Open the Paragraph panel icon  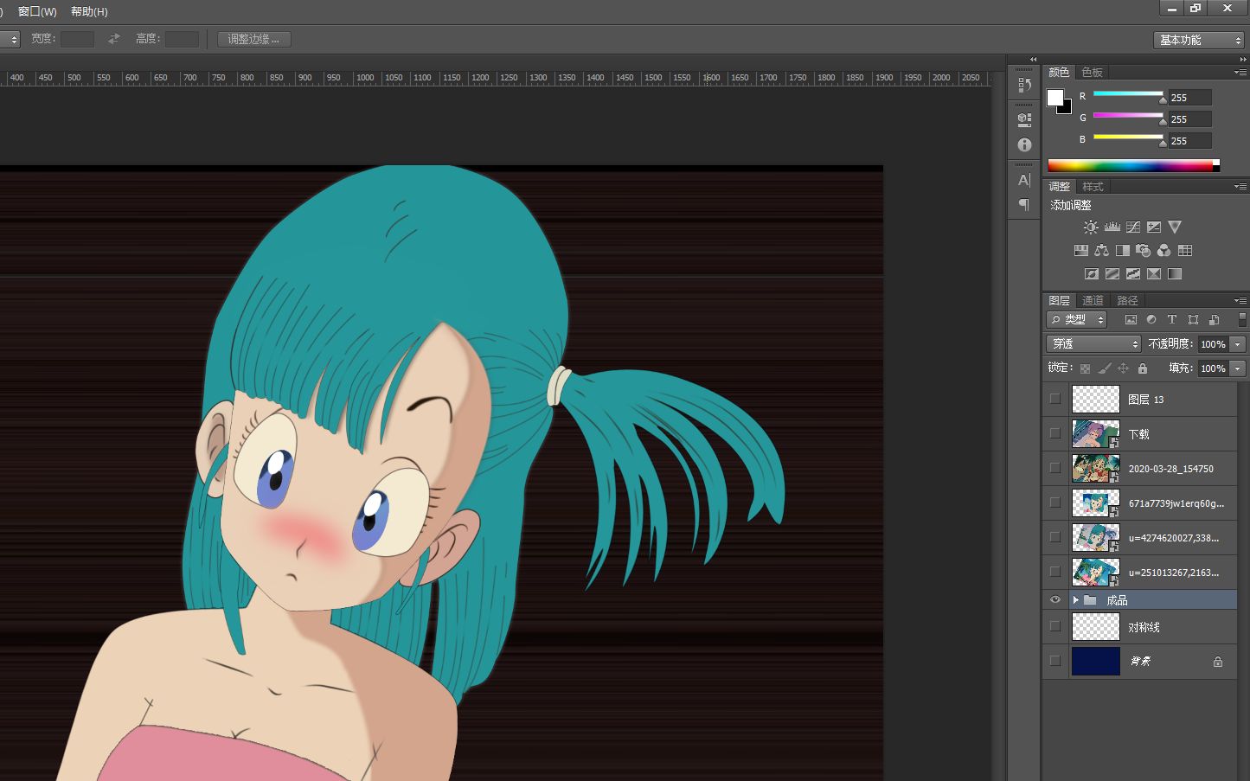click(1024, 205)
